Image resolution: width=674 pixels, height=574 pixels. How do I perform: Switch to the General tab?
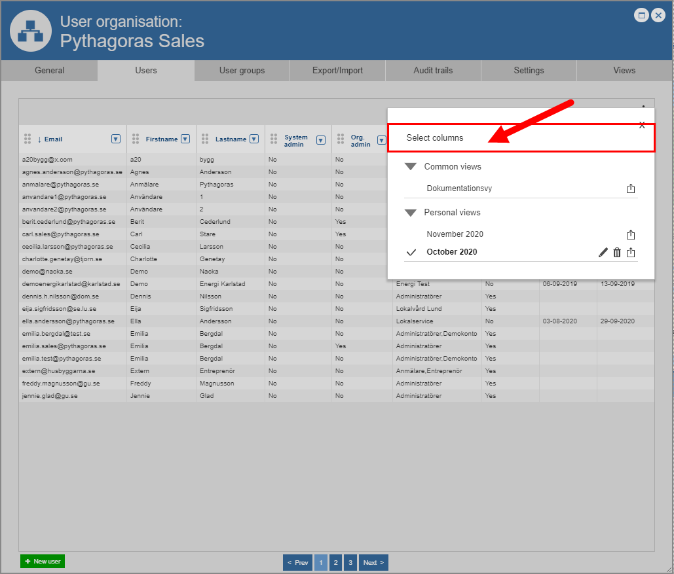pyautogui.click(x=49, y=71)
